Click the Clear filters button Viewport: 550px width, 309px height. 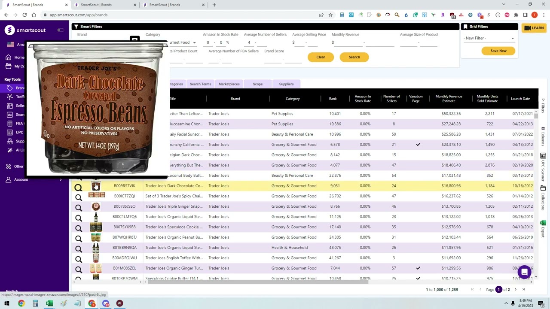(x=321, y=57)
